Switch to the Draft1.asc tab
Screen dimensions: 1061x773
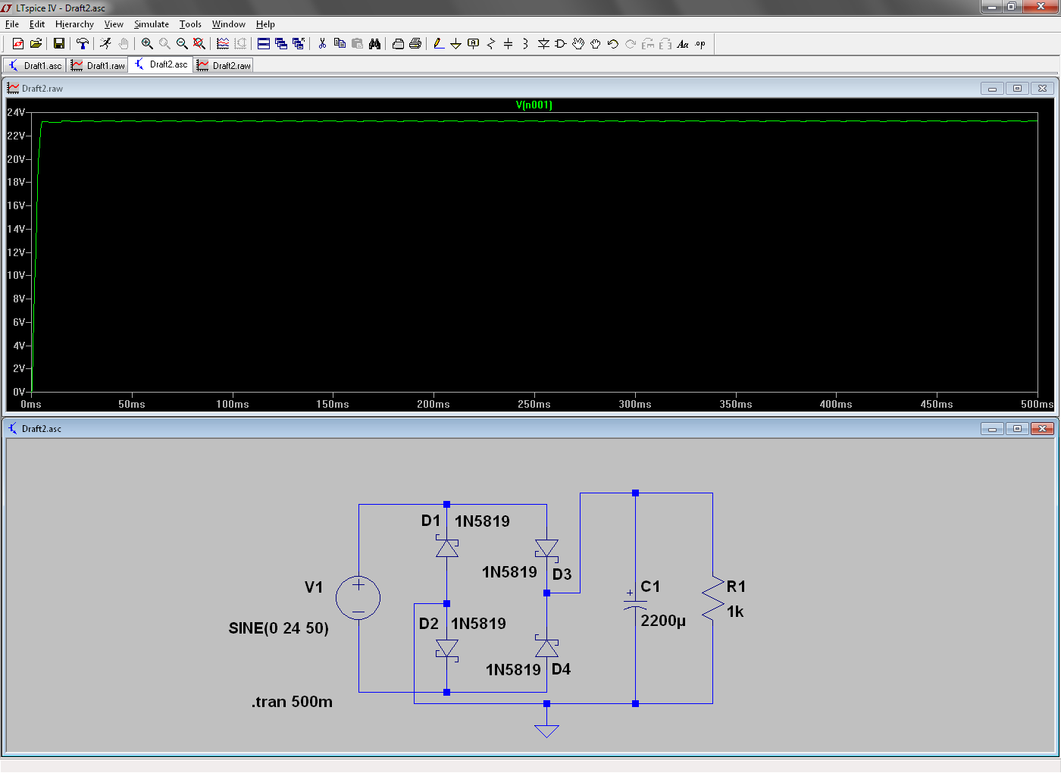[x=35, y=66]
